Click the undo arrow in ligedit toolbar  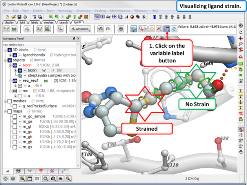tap(101, 29)
